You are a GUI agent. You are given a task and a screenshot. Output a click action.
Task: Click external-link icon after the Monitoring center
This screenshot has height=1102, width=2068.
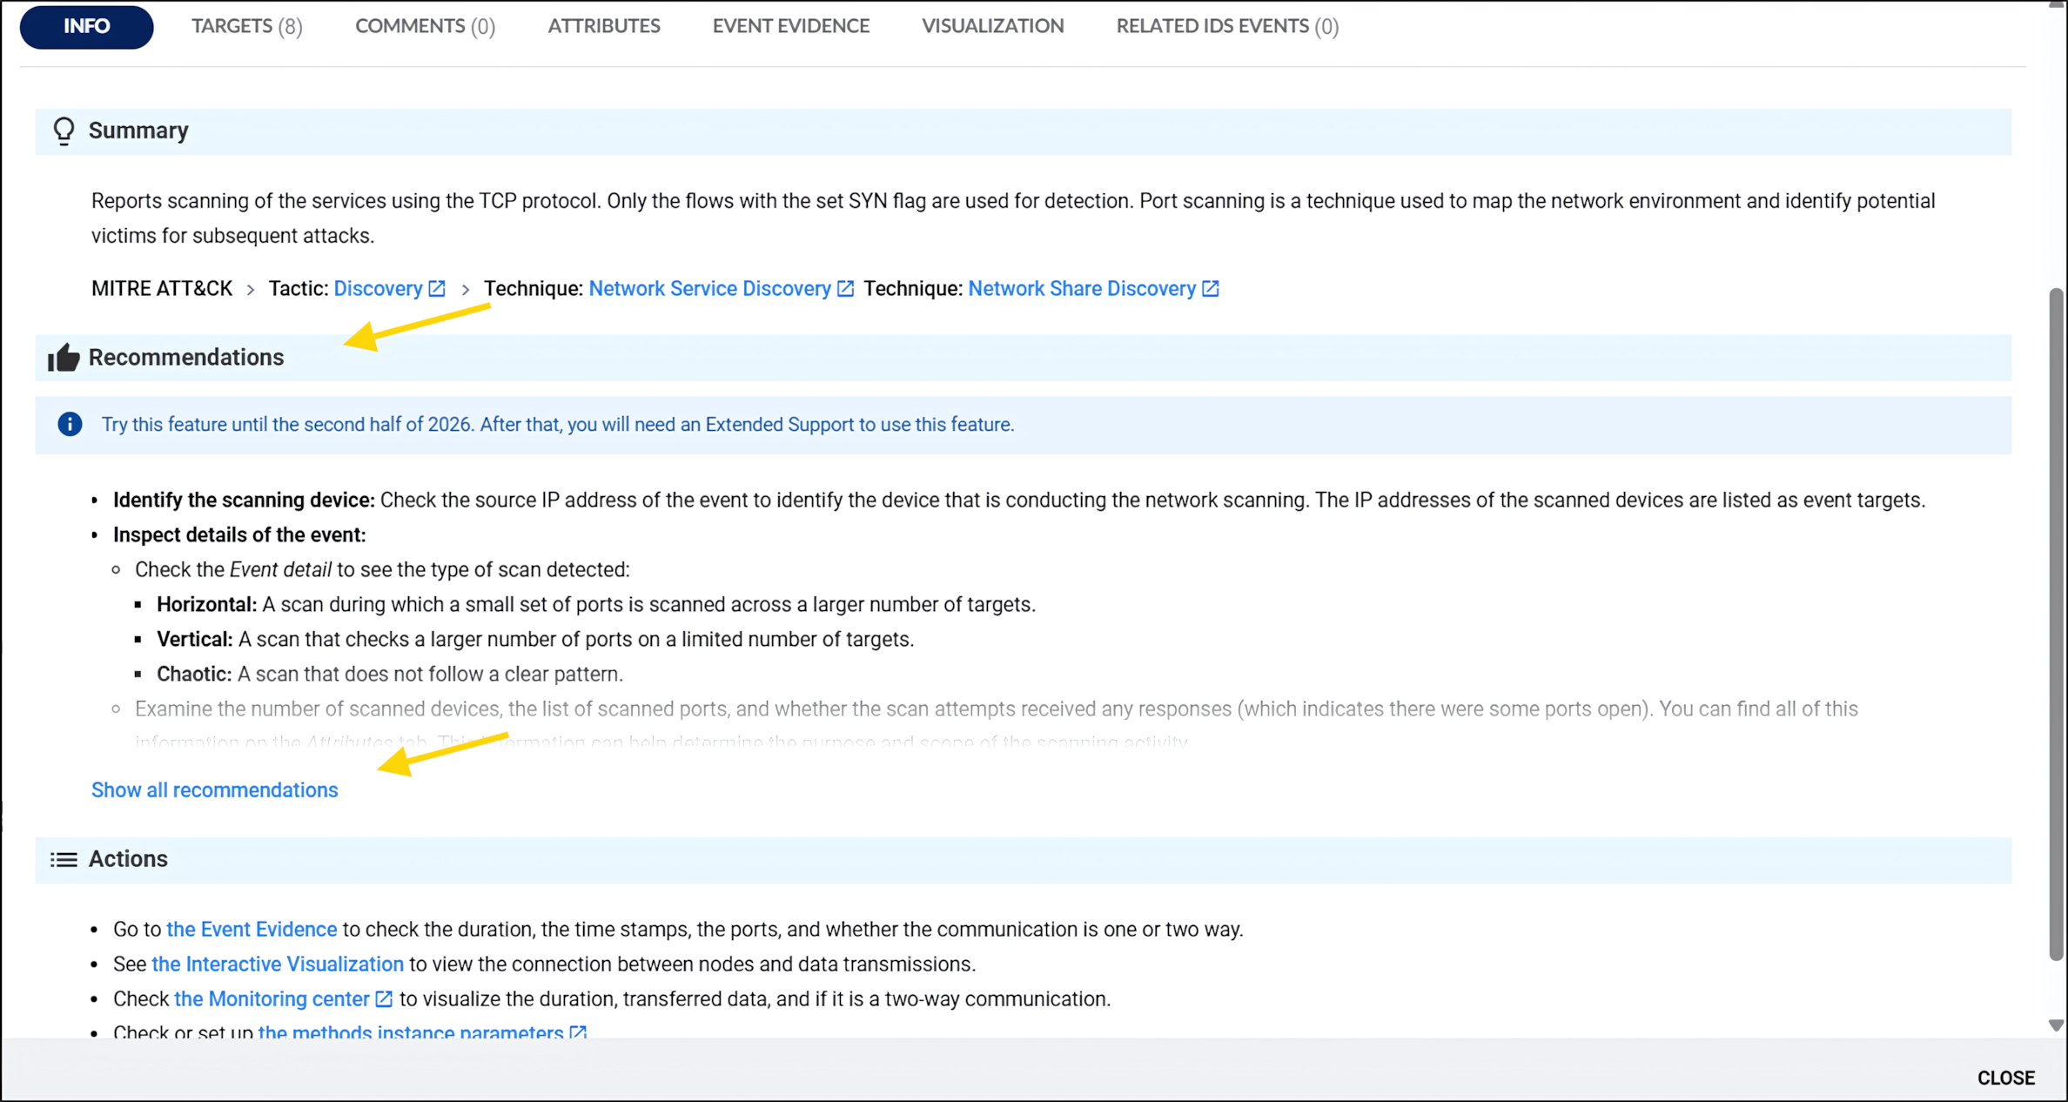[x=384, y=999]
